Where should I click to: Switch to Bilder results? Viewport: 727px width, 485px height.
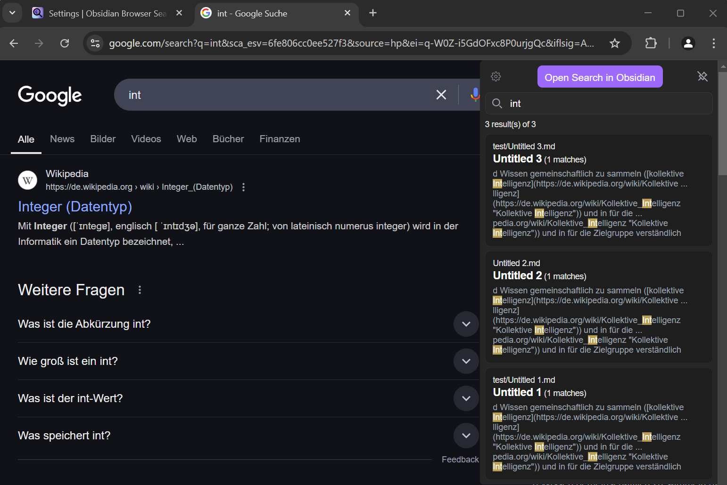point(103,139)
